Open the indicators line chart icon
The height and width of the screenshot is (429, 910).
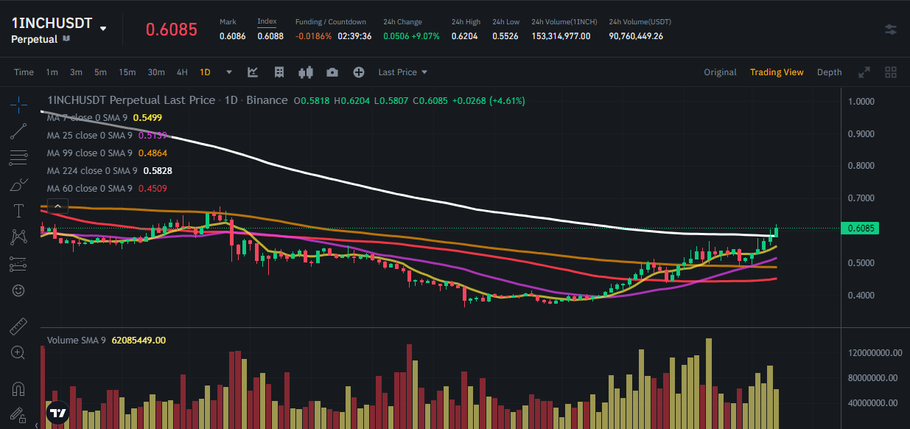point(253,72)
